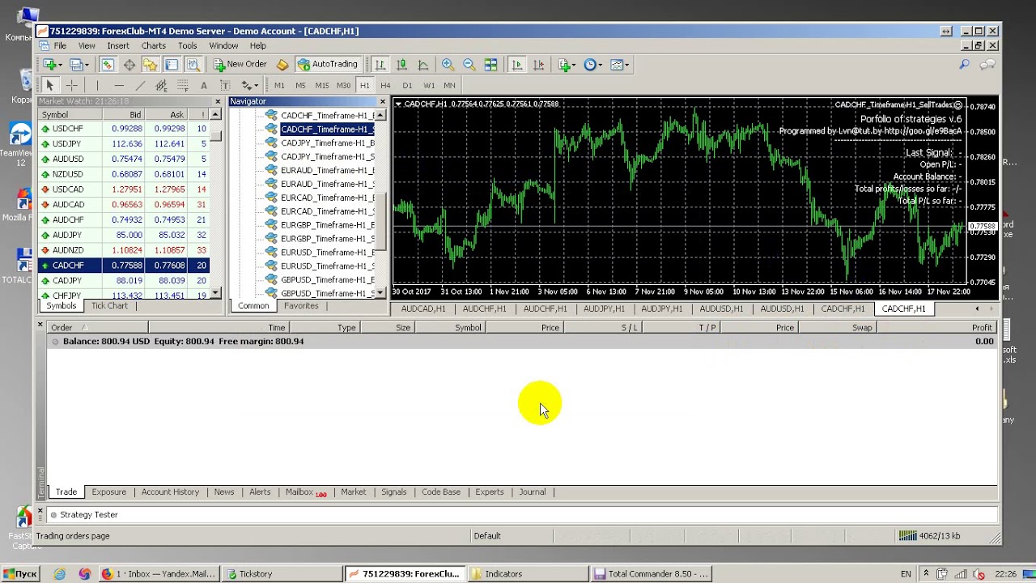Close the Market Watch panel
1036x583 pixels.
(x=217, y=101)
